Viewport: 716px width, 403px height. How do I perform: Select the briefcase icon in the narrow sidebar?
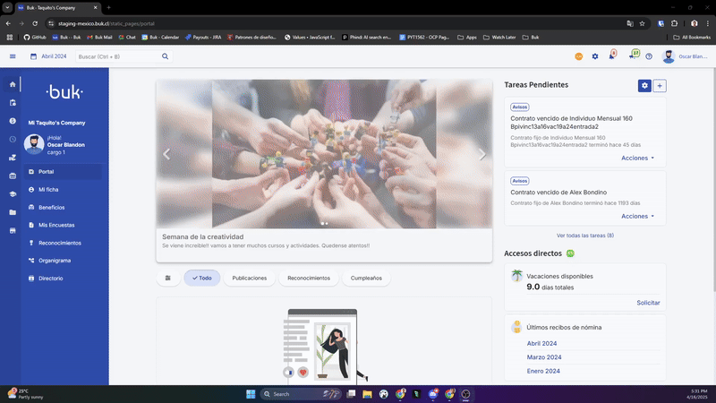[x=13, y=176]
